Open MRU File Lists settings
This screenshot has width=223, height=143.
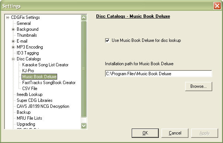[29, 118]
